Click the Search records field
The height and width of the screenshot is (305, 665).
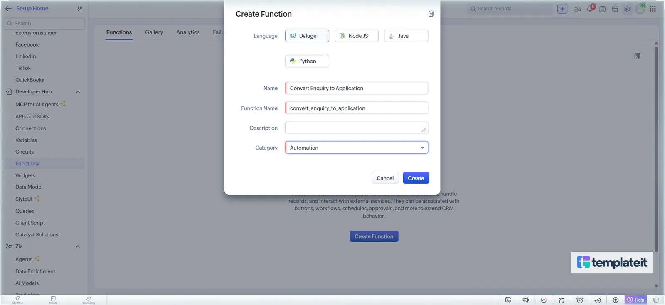(x=510, y=9)
